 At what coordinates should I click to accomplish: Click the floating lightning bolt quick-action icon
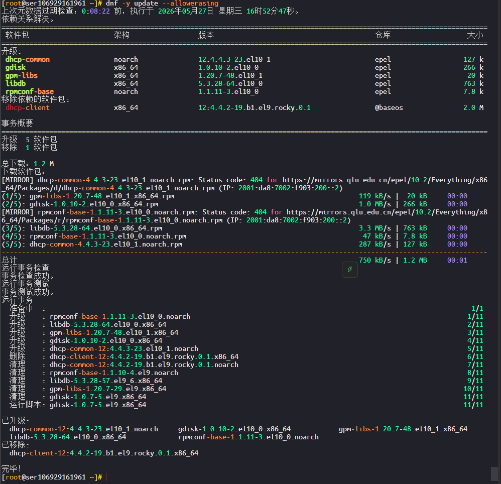(349, 270)
